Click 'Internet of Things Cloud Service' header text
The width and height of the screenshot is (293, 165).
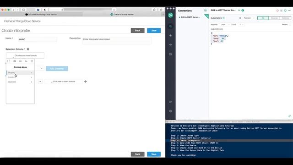click(22, 21)
